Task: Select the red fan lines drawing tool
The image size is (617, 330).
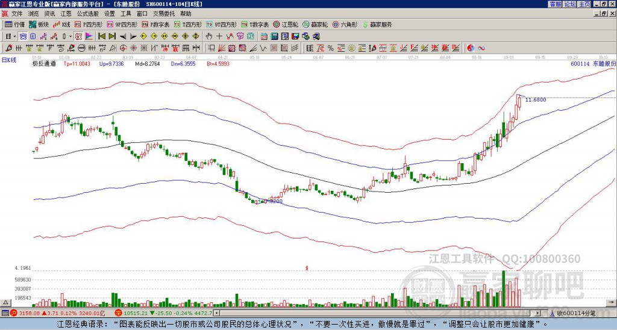Action: tap(221, 48)
